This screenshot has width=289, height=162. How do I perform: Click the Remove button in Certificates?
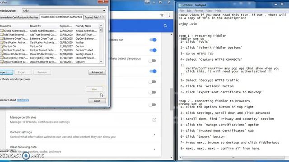click(x=42, y=72)
